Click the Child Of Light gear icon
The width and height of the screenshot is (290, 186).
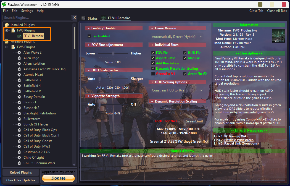tap(19, 158)
